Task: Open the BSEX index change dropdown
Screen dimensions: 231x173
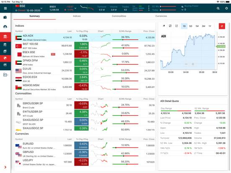Action: pyautogui.click(x=75, y=8)
